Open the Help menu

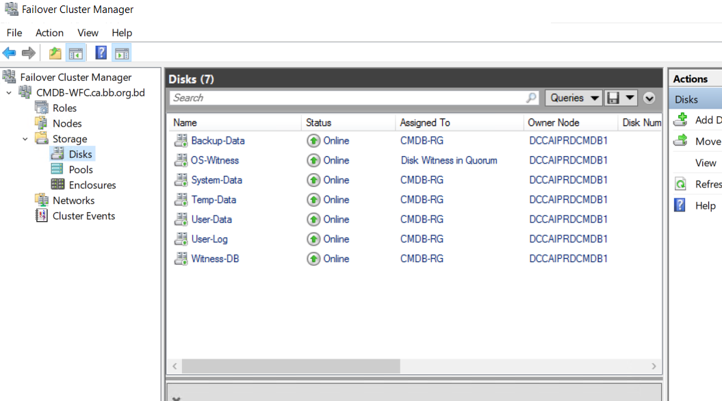(122, 33)
